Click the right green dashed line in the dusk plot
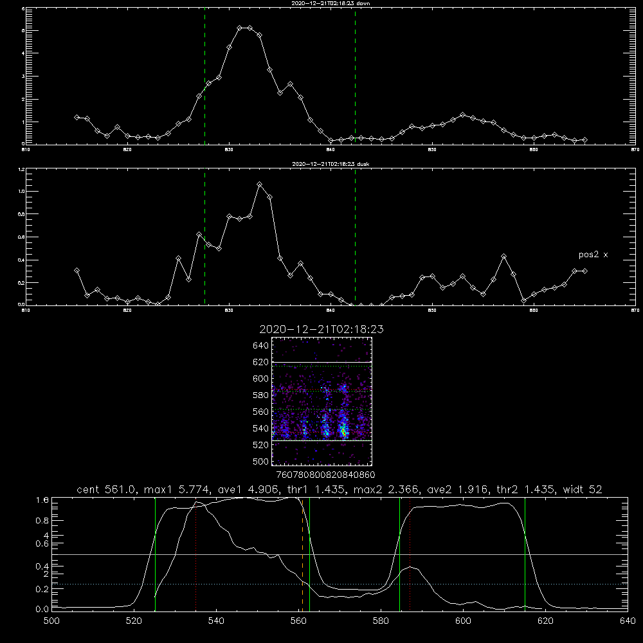 (x=355, y=237)
